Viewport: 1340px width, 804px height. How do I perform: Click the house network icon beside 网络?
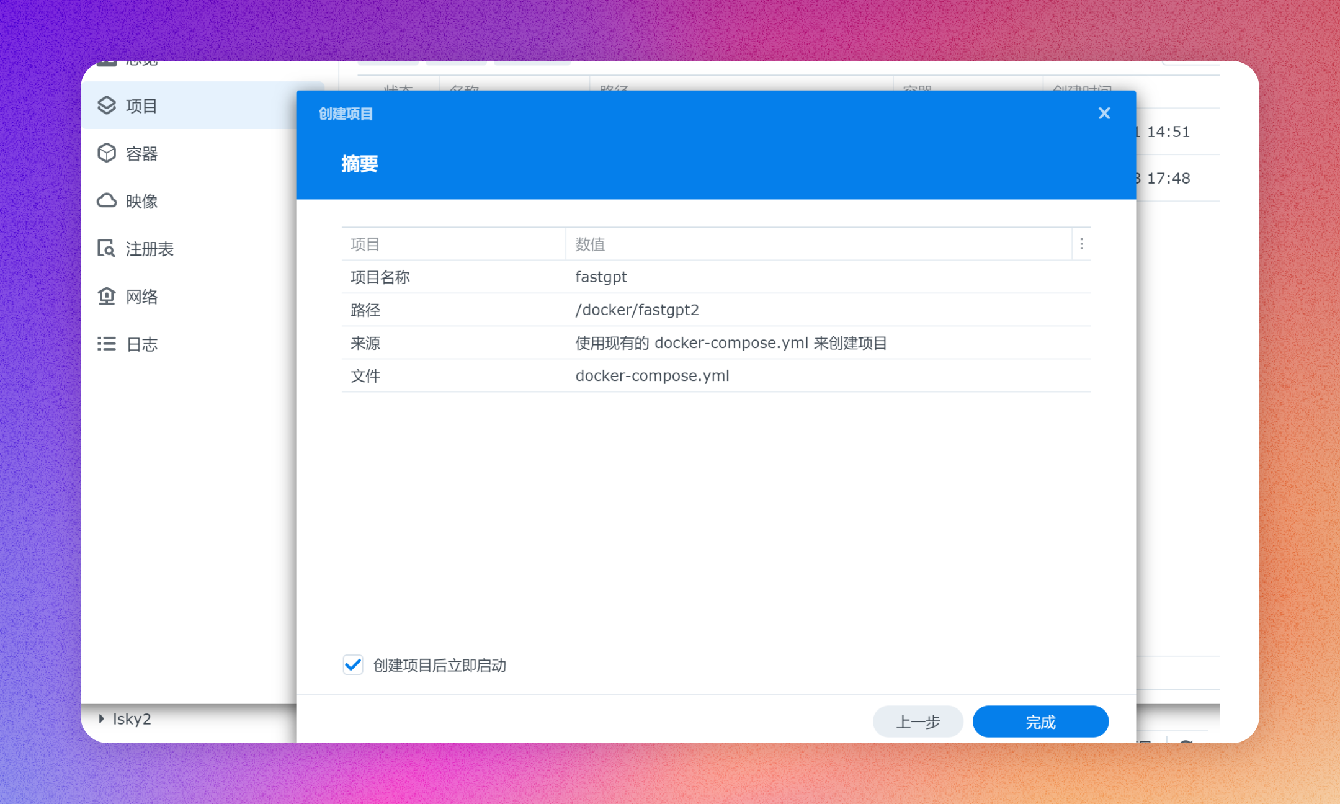(107, 296)
